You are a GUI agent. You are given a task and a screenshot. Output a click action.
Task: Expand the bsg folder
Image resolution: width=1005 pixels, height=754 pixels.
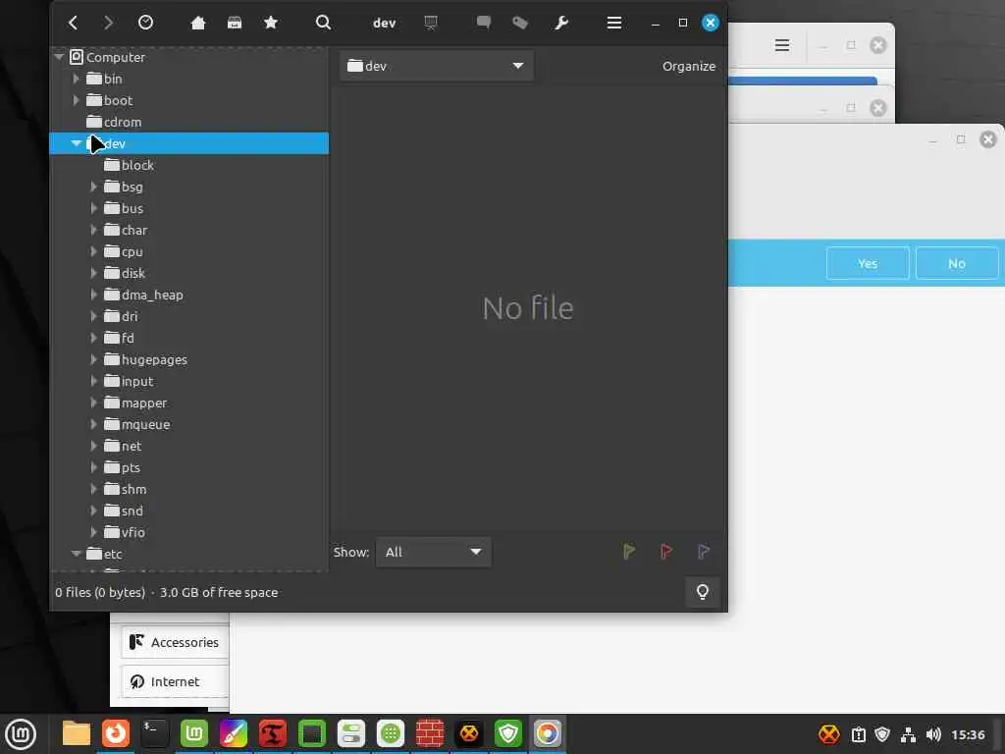point(93,187)
